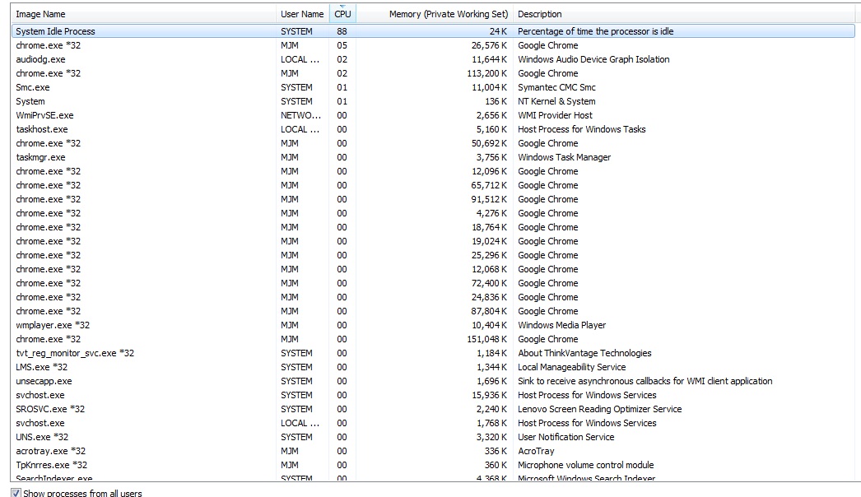Click the 18,764 K memory value
Screen dimensions: 861x497
(x=489, y=227)
